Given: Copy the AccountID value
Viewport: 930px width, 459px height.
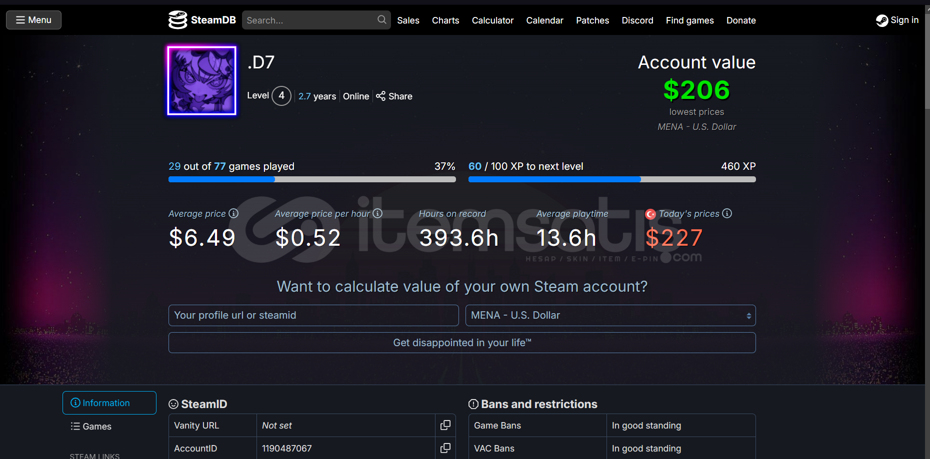Looking at the screenshot, I should [445, 448].
